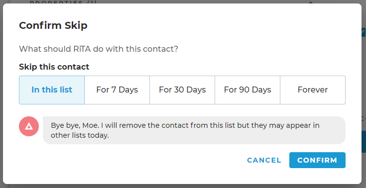
Task: Click the white triangle inside RiTA's avatar
Action: pyautogui.click(x=29, y=126)
